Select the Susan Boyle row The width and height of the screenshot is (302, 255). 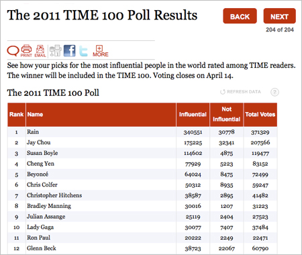click(x=142, y=153)
